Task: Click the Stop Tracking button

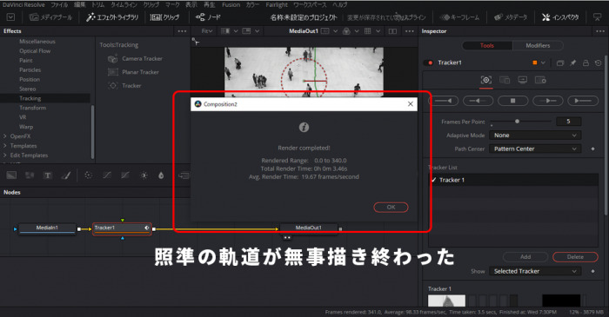Action: point(512,101)
